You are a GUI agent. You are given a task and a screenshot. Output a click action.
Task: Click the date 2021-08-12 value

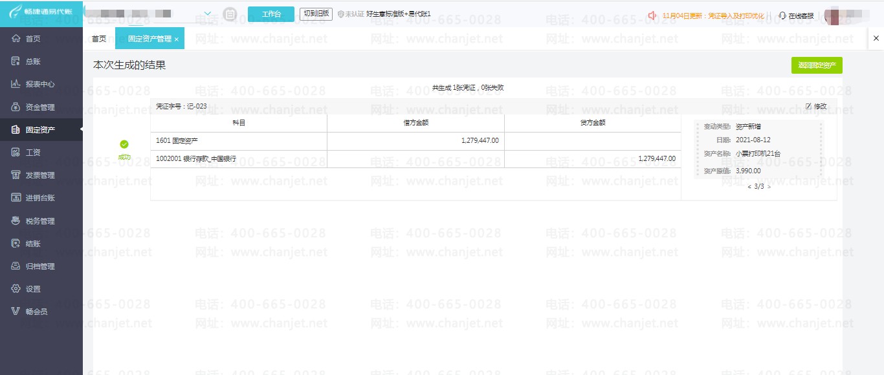point(753,140)
